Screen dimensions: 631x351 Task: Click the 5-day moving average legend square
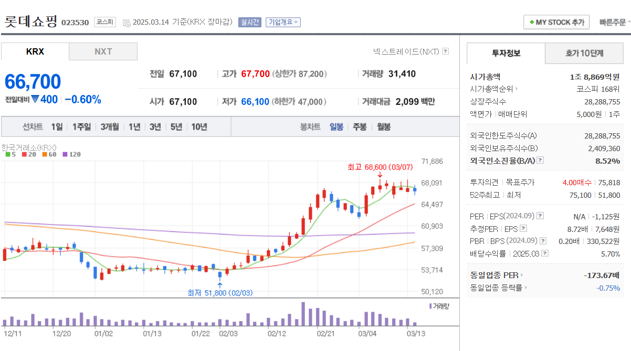point(7,154)
